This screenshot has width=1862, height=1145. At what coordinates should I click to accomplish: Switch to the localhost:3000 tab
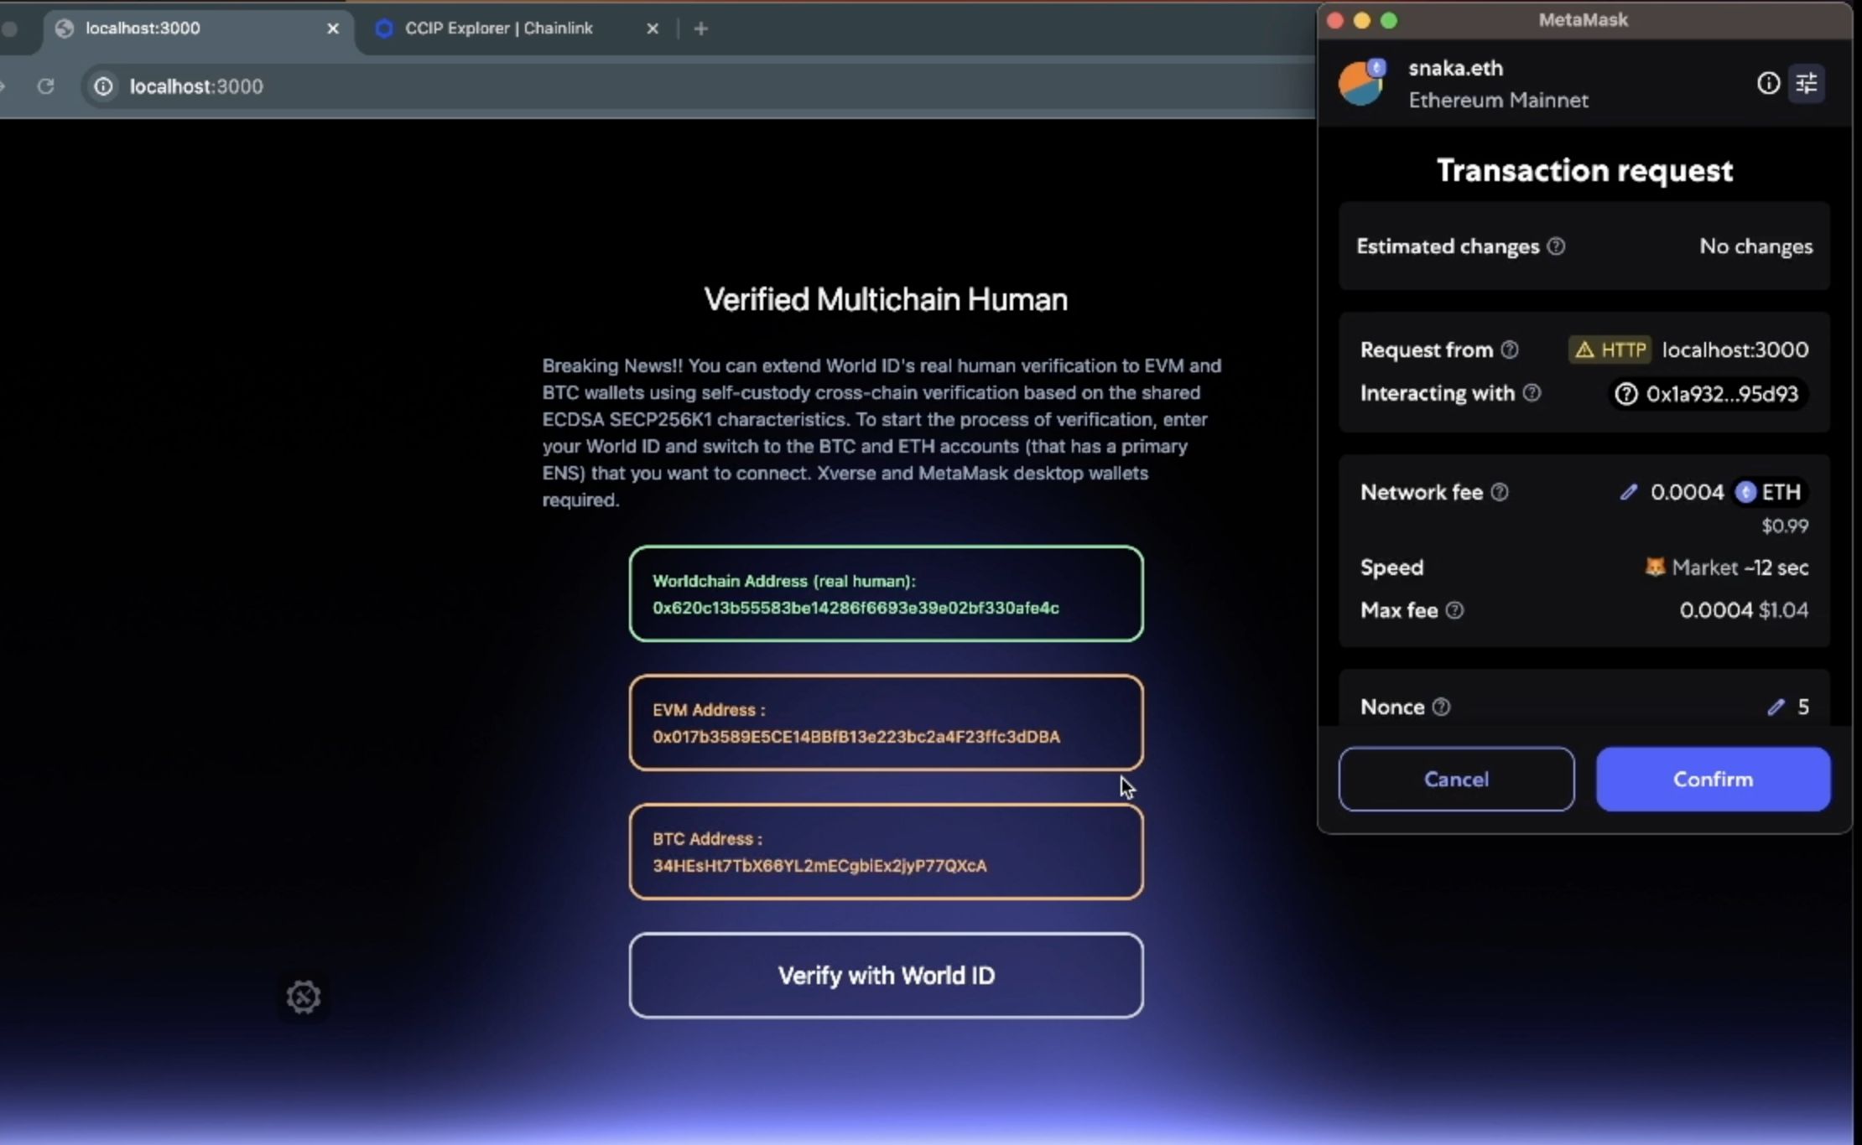197,28
